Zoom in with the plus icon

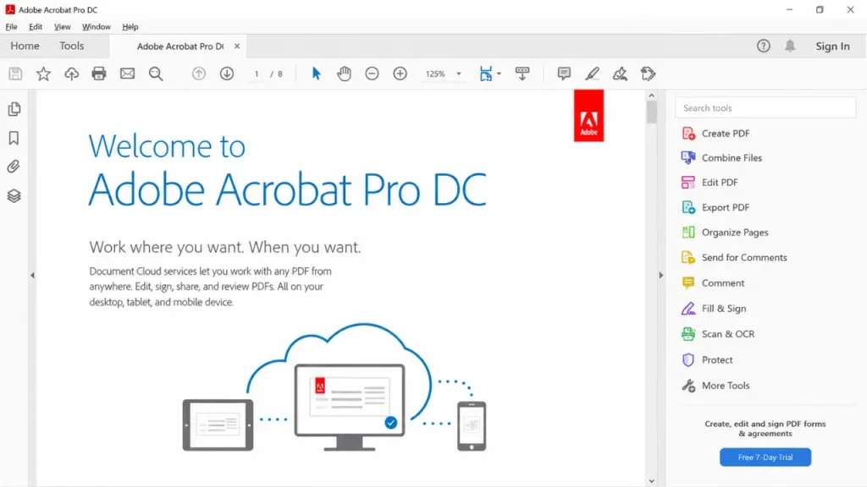[400, 74]
